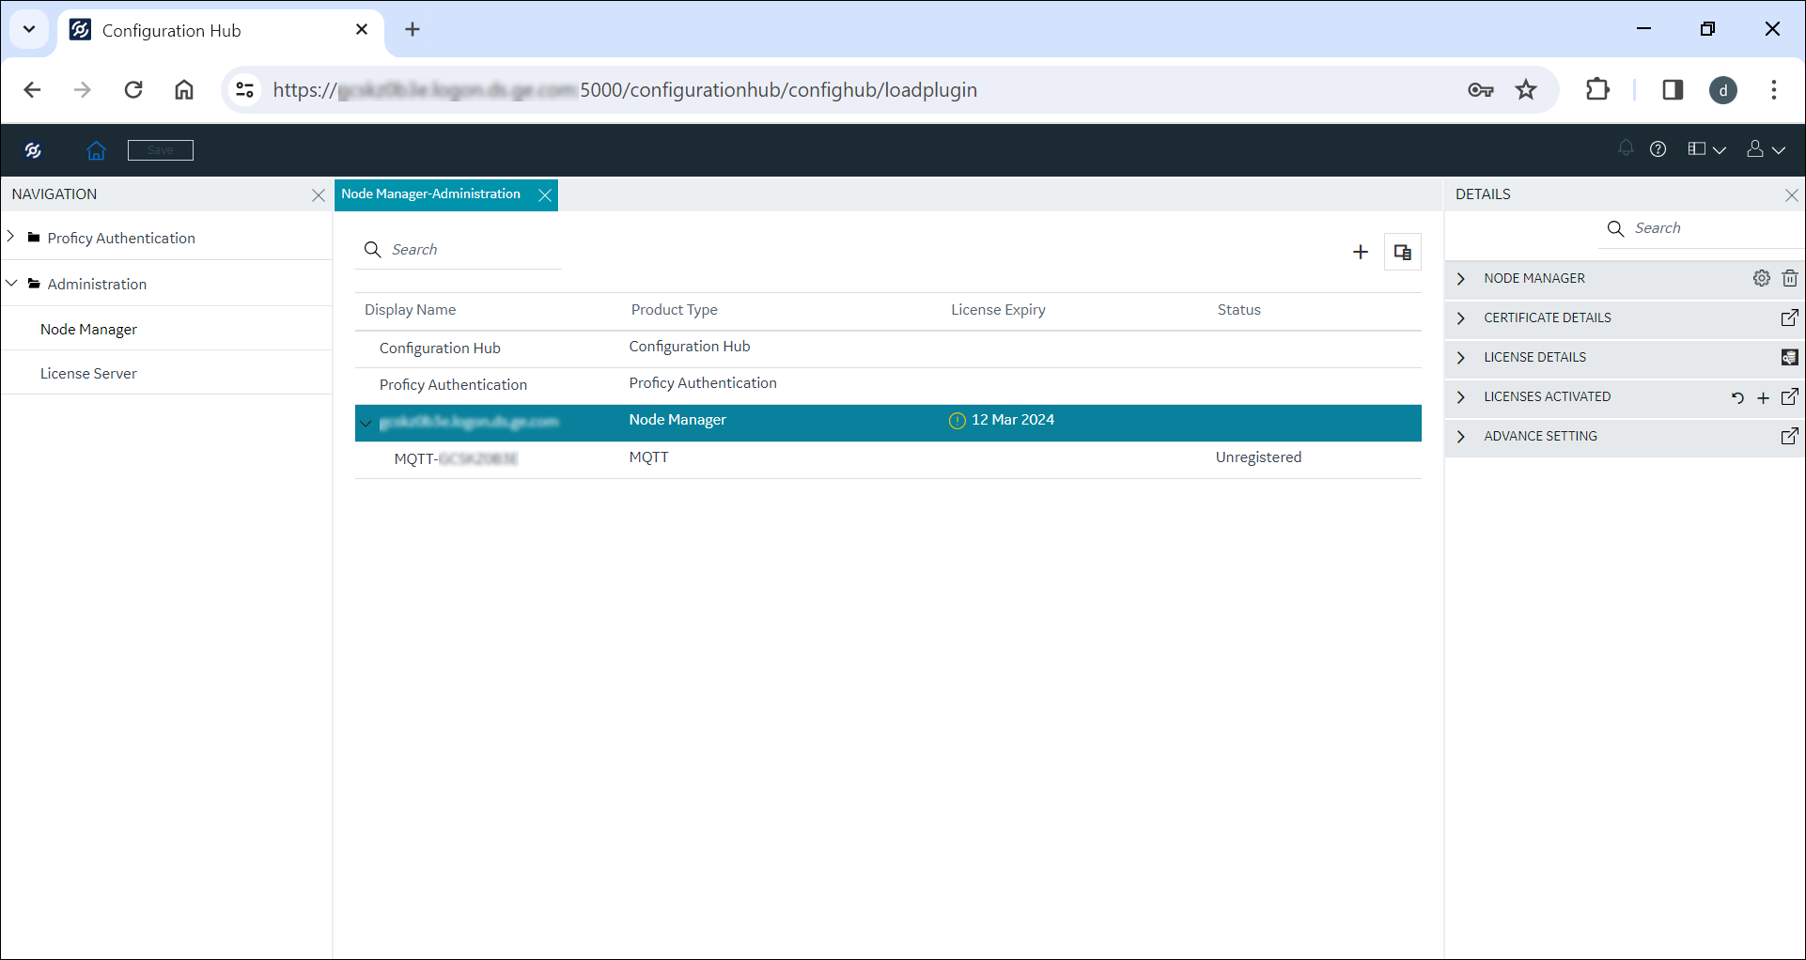Viewport: 1806px width, 960px height.
Task: Toggle the browser side panel
Action: pyautogui.click(x=1673, y=90)
